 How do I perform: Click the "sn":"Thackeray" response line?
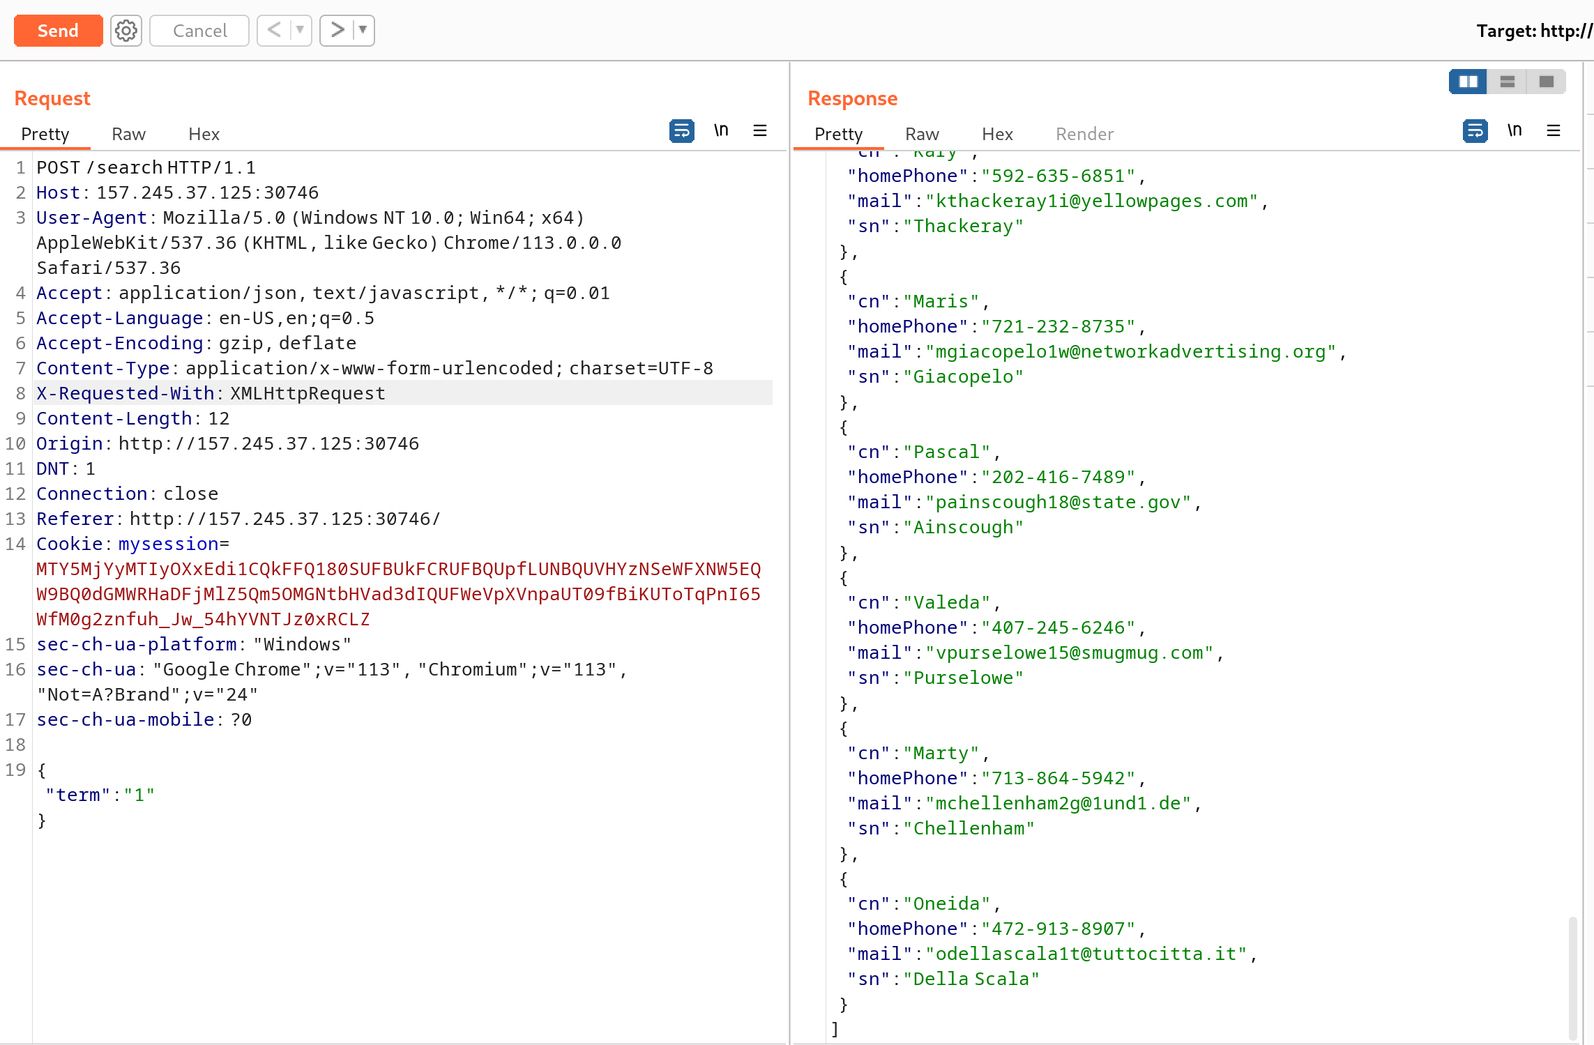tap(935, 226)
